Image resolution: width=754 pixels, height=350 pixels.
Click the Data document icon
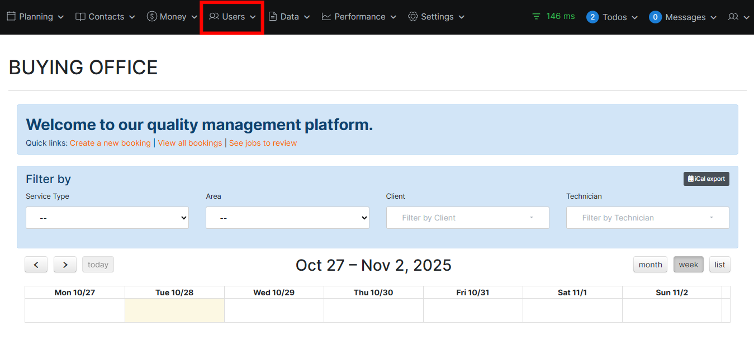[273, 17]
